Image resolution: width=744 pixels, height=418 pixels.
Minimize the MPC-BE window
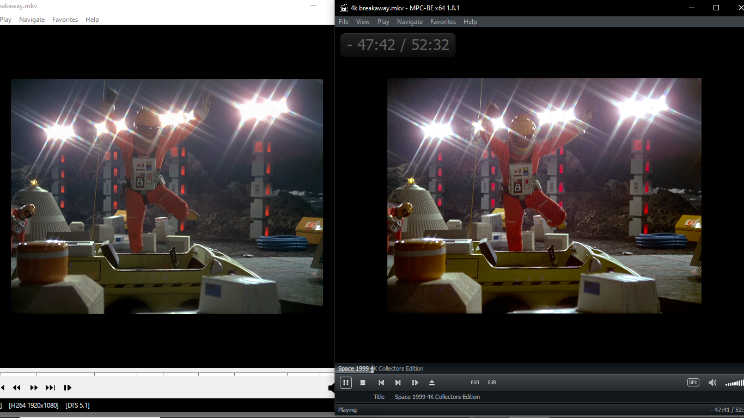[x=692, y=8]
